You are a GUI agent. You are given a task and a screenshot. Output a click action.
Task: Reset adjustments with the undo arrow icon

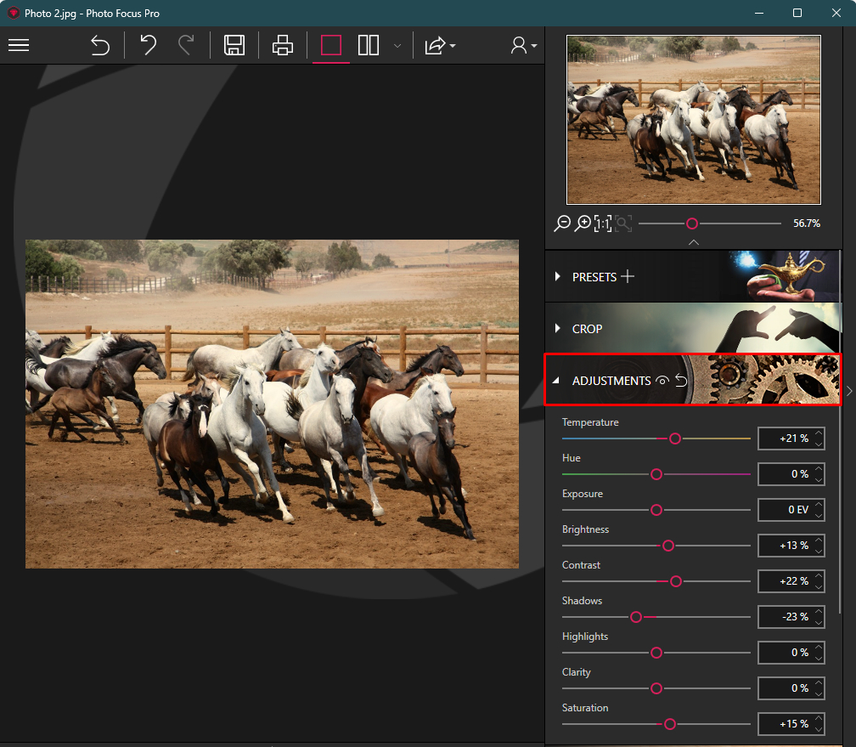[x=681, y=381]
